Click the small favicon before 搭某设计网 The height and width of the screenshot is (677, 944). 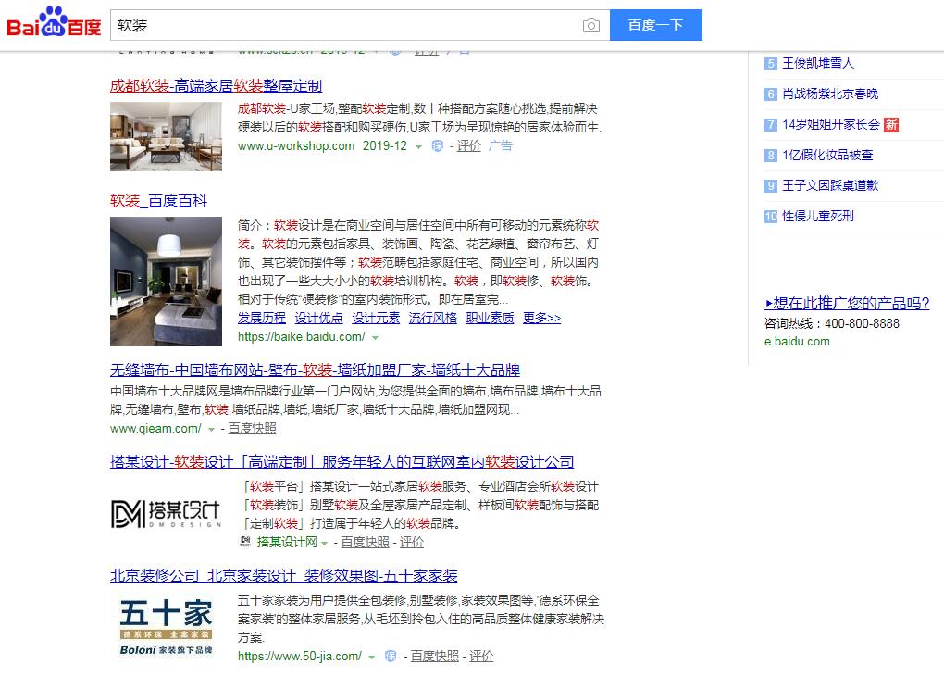(x=245, y=542)
